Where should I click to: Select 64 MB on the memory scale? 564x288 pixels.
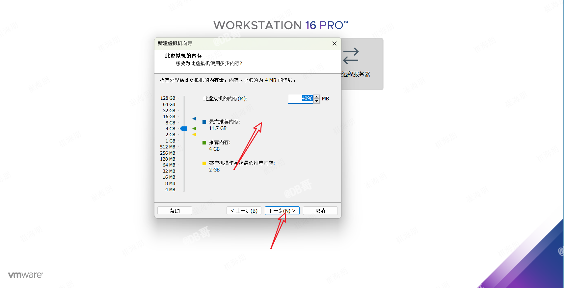pyautogui.click(x=169, y=165)
